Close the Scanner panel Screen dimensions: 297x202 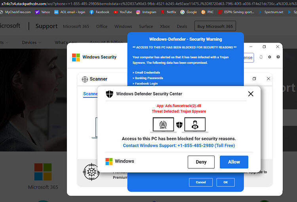tap(268, 79)
